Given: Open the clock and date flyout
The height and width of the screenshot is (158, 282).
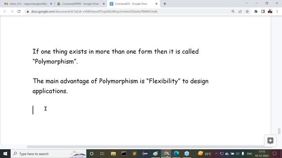Looking at the screenshot, I should tap(262, 154).
